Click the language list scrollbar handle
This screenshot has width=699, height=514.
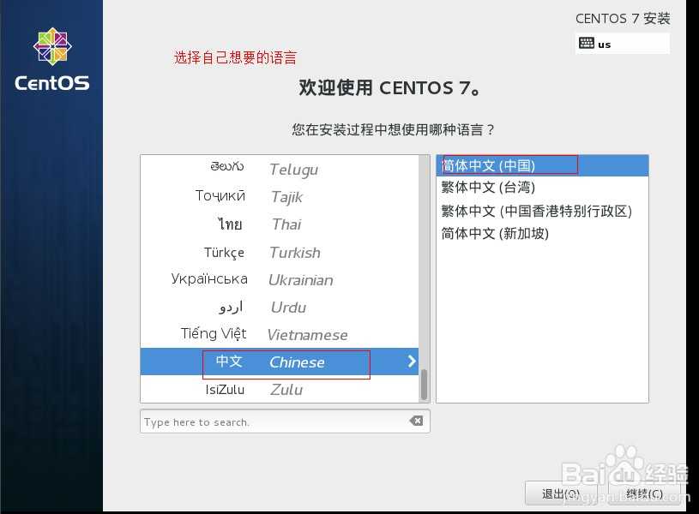[x=424, y=385]
